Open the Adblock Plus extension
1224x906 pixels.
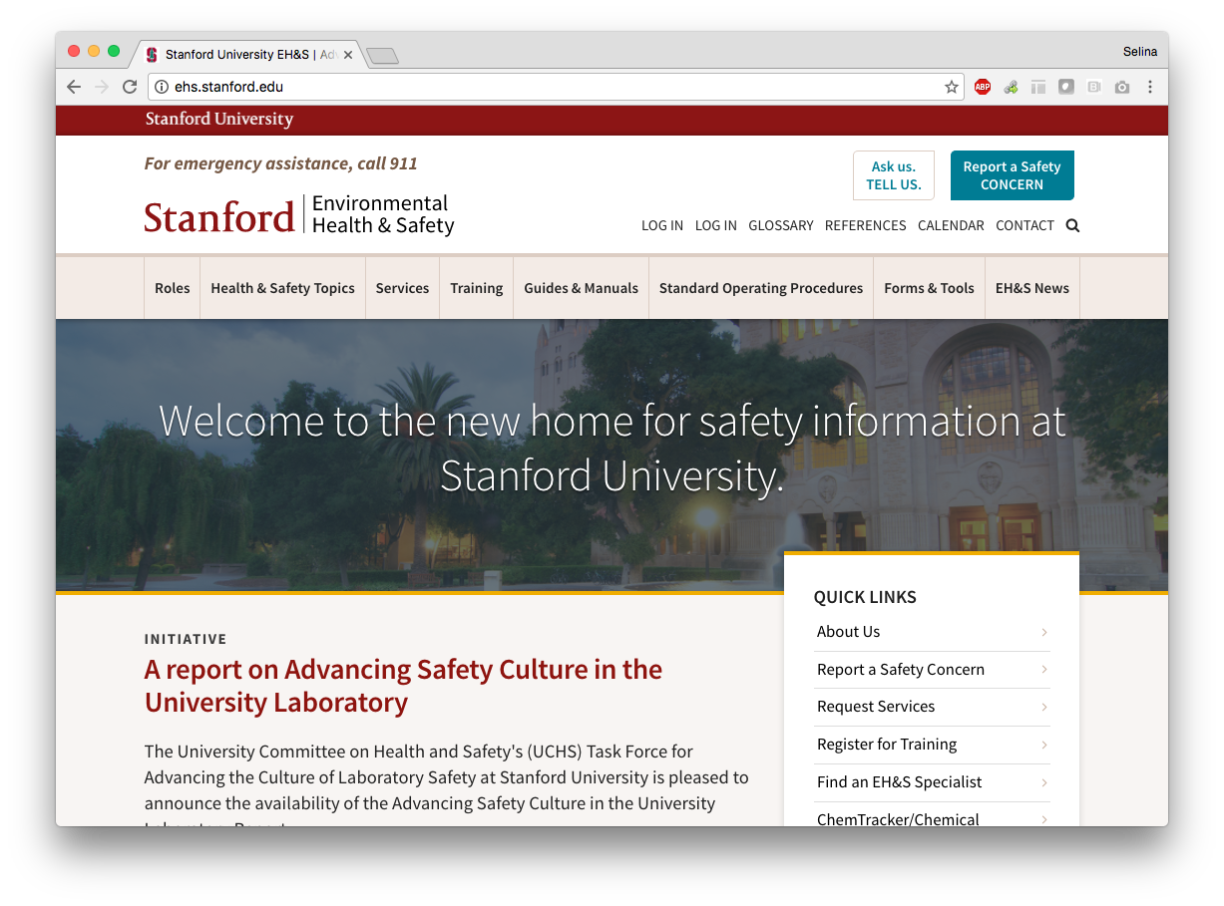(983, 87)
